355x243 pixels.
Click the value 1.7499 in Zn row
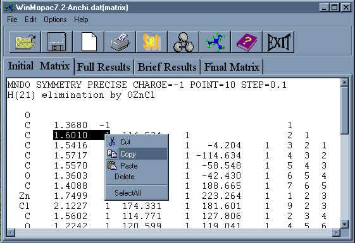pyautogui.click(x=70, y=196)
